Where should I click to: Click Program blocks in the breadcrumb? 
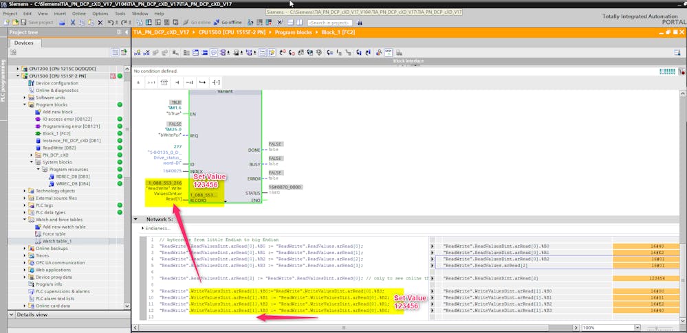pos(293,32)
